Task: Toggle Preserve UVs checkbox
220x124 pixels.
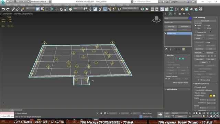Action: pos(196,32)
